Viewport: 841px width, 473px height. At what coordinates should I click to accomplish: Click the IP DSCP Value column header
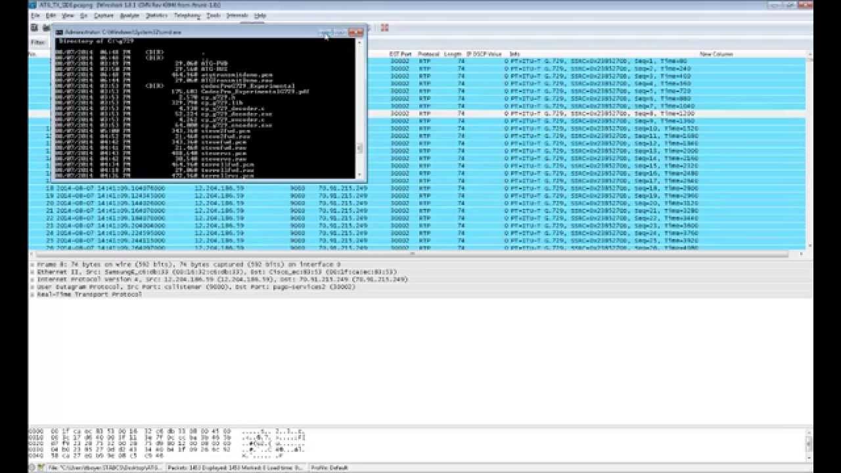pyautogui.click(x=484, y=54)
